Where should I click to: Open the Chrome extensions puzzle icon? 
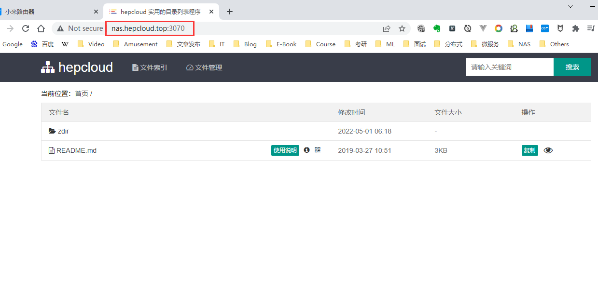click(575, 28)
